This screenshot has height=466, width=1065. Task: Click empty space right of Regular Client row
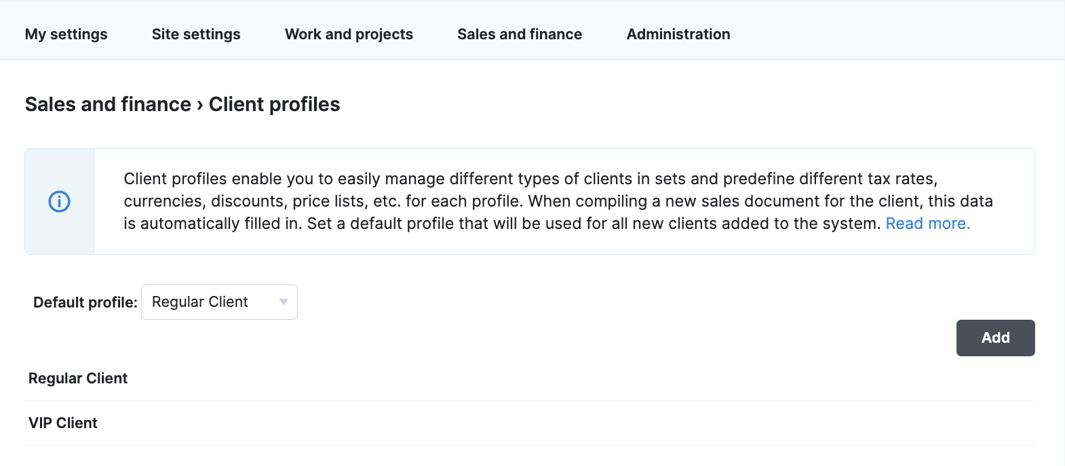point(581,379)
